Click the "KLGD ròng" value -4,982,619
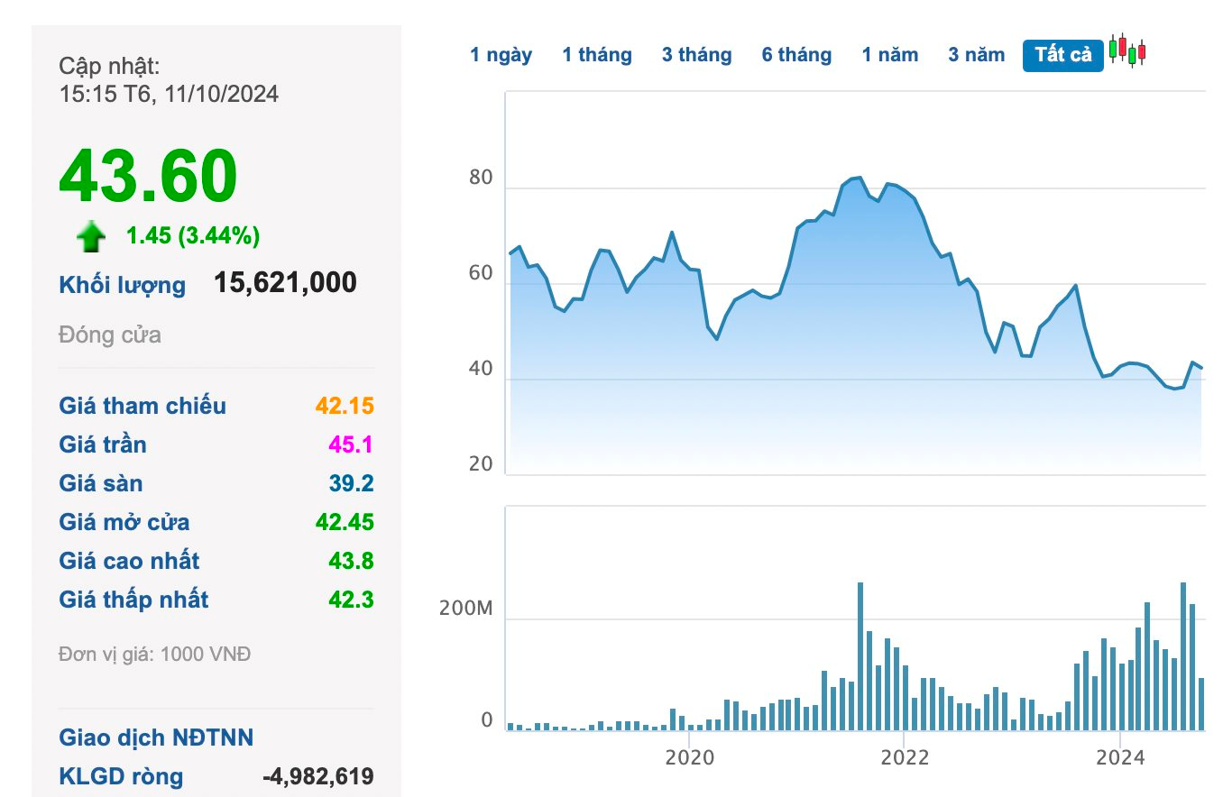1223x797 pixels. coord(317,776)
